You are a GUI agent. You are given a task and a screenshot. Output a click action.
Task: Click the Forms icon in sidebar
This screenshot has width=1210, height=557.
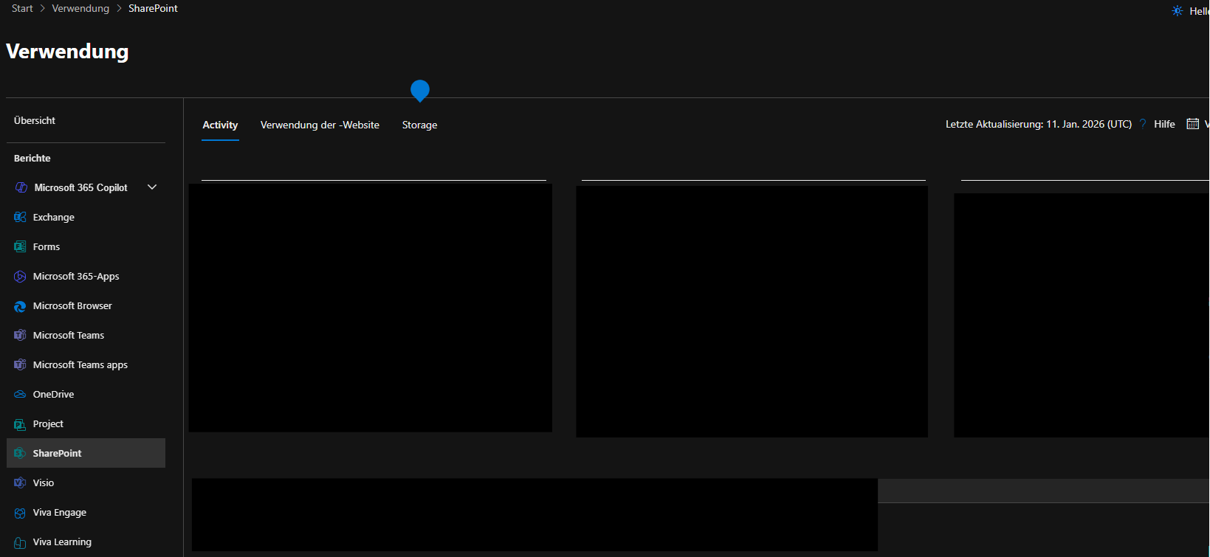pyautogui.click(x=20, y=246)
